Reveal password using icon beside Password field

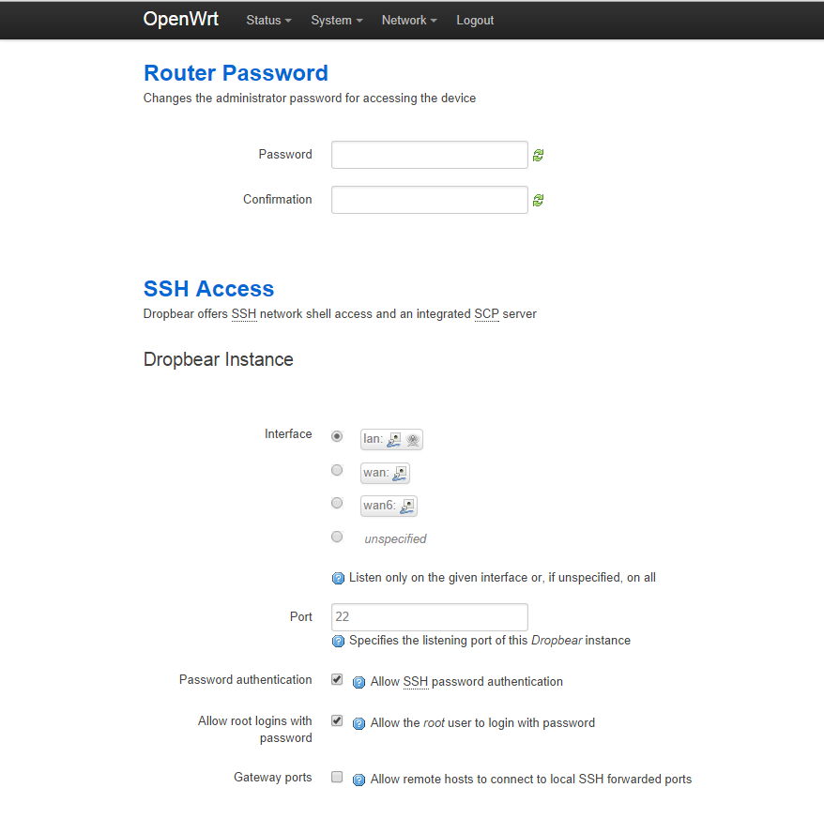click(x=538, y=156)
